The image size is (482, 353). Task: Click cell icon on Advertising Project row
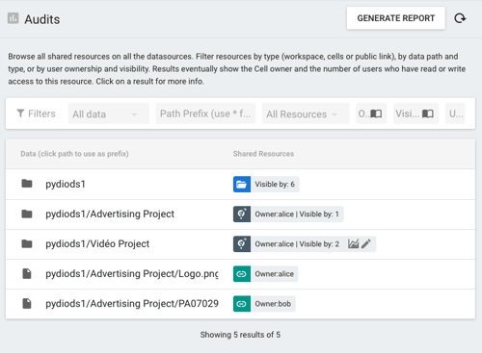[x=242, y=214]
